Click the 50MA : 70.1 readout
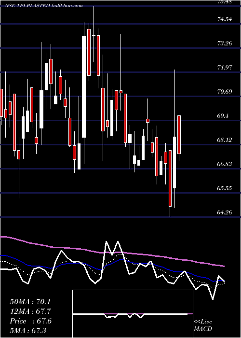This screenshot has height=338, width=241. [x=30, y=302]
